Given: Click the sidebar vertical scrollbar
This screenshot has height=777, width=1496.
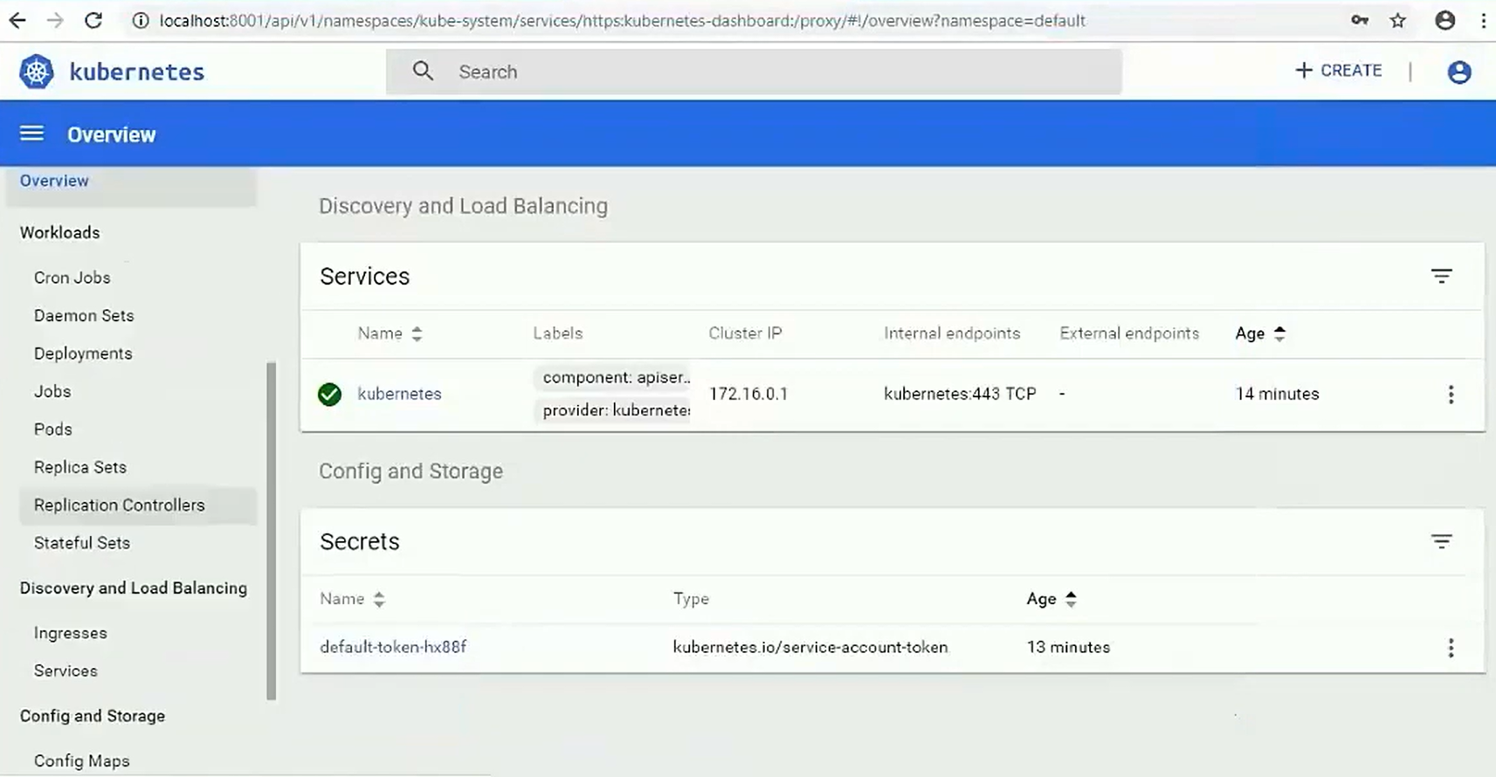Looking at the screenshot, I should 271,531.
